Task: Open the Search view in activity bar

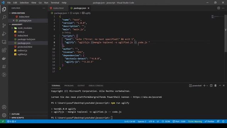Action: (4, 17)
